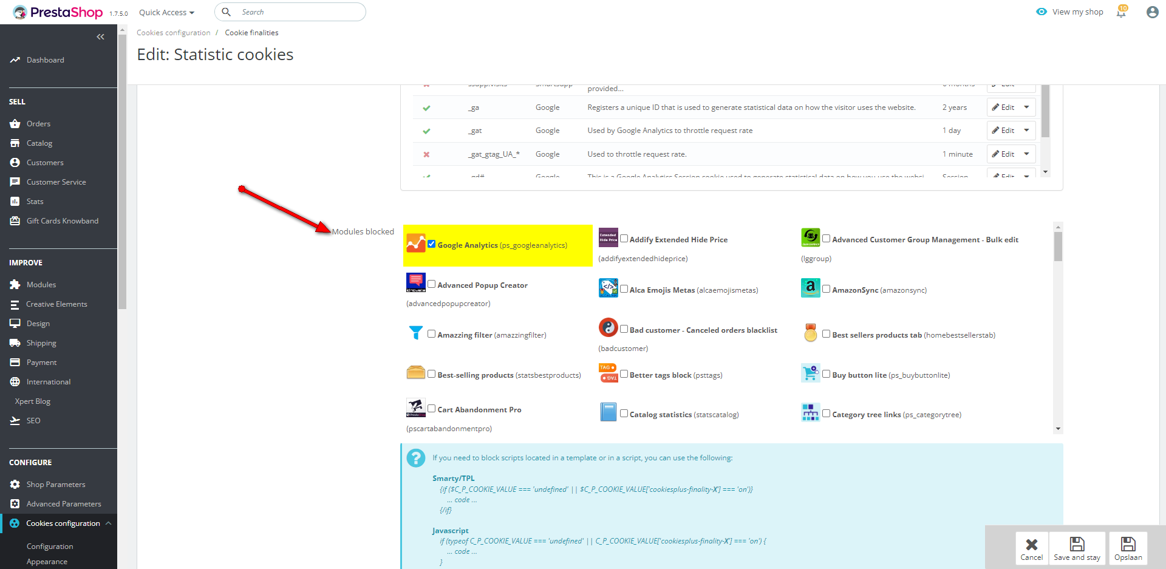Screen dimensions: 1166x569
Task: Click Edit button for _ga cookie
Action: click(1003, 107)
